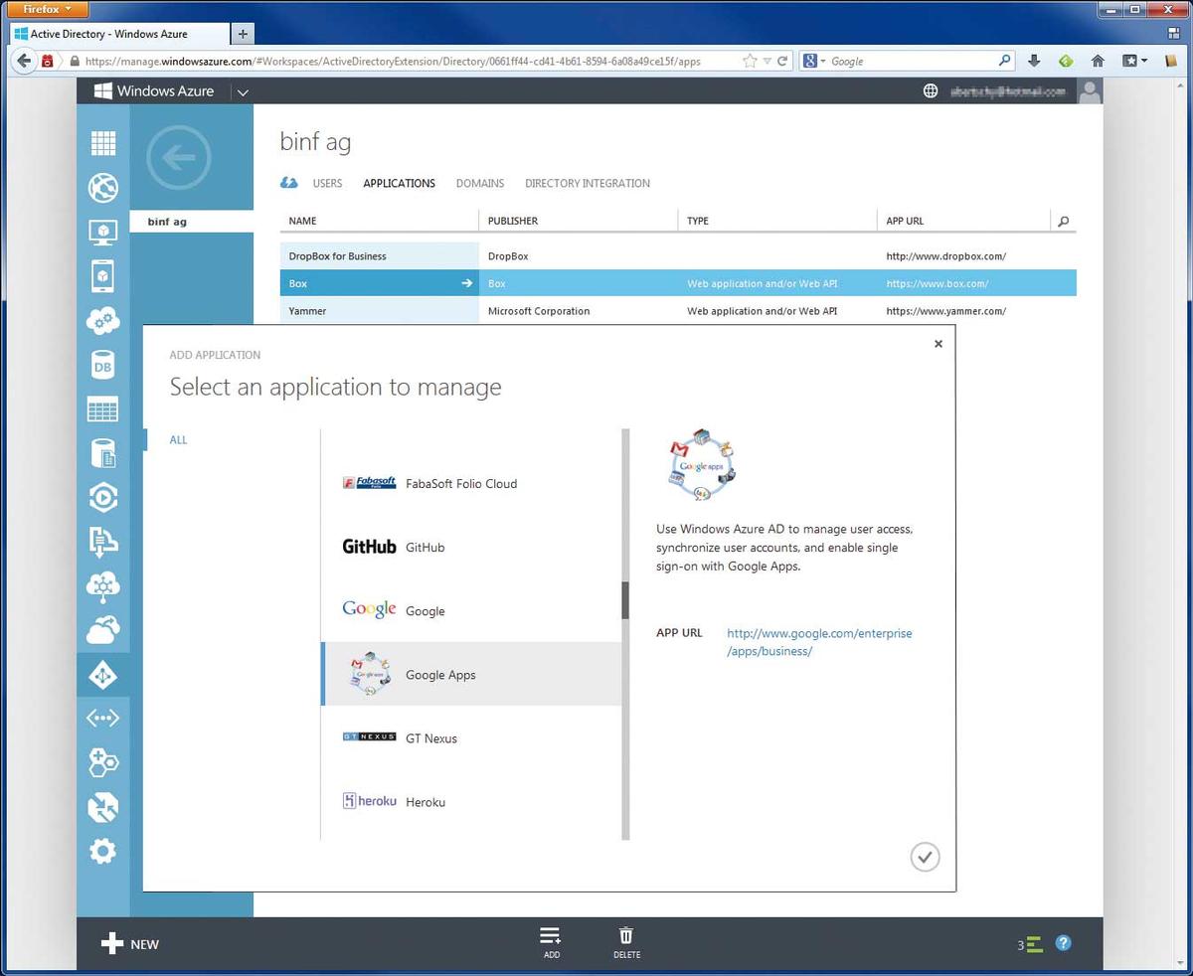
Task: Select GT Nexus in the application list
Action: click(x=471, y=738)
